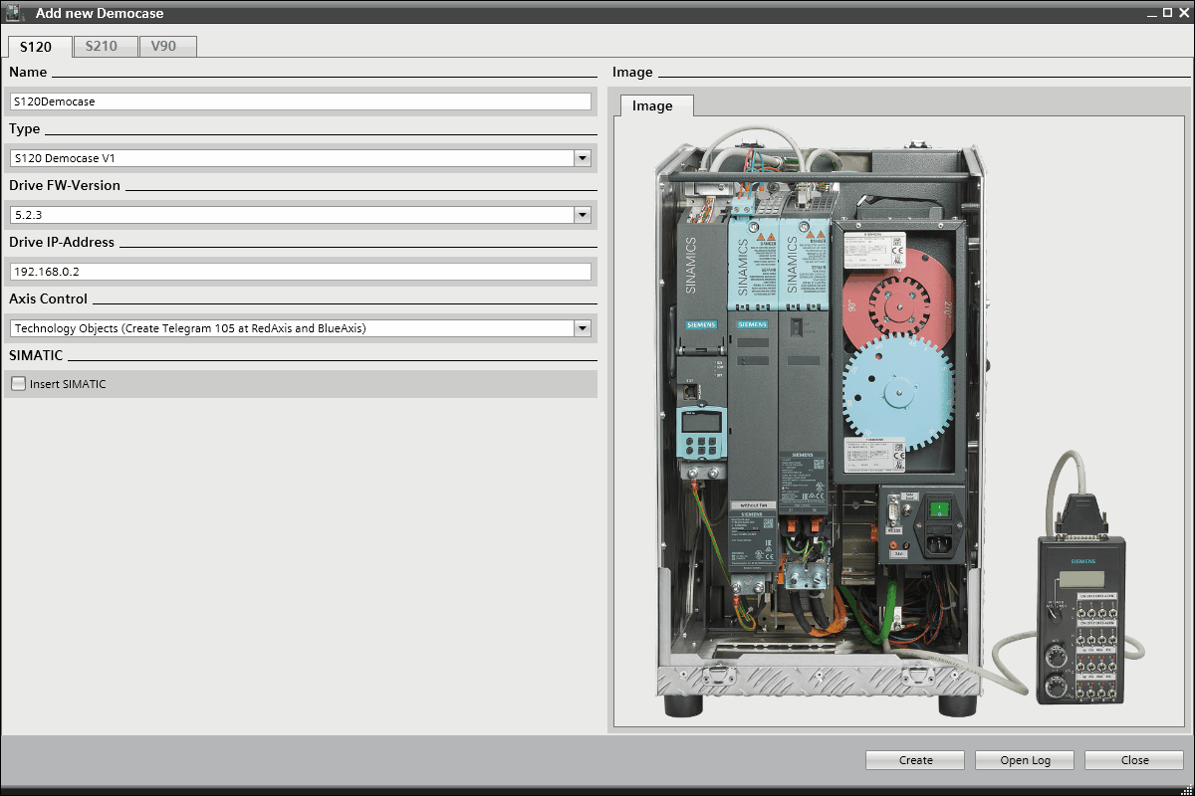1195x796 pixels.
Task: Focus the Name field containing S120Democase
Action: 299,101
